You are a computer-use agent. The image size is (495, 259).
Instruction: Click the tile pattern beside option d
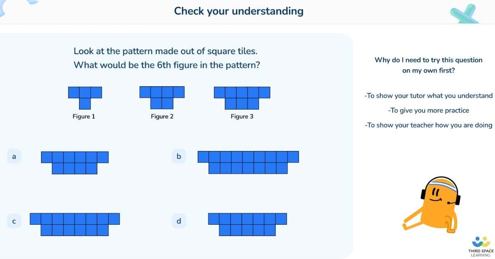[247, 224]
